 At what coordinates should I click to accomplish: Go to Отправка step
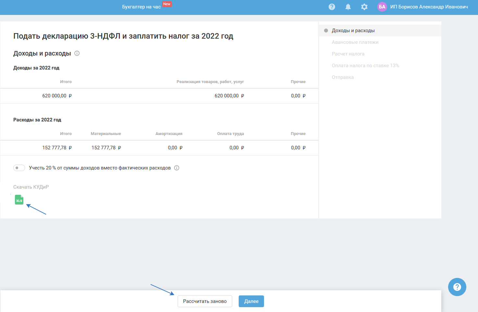pyautogui.click(x=343, y=77)
